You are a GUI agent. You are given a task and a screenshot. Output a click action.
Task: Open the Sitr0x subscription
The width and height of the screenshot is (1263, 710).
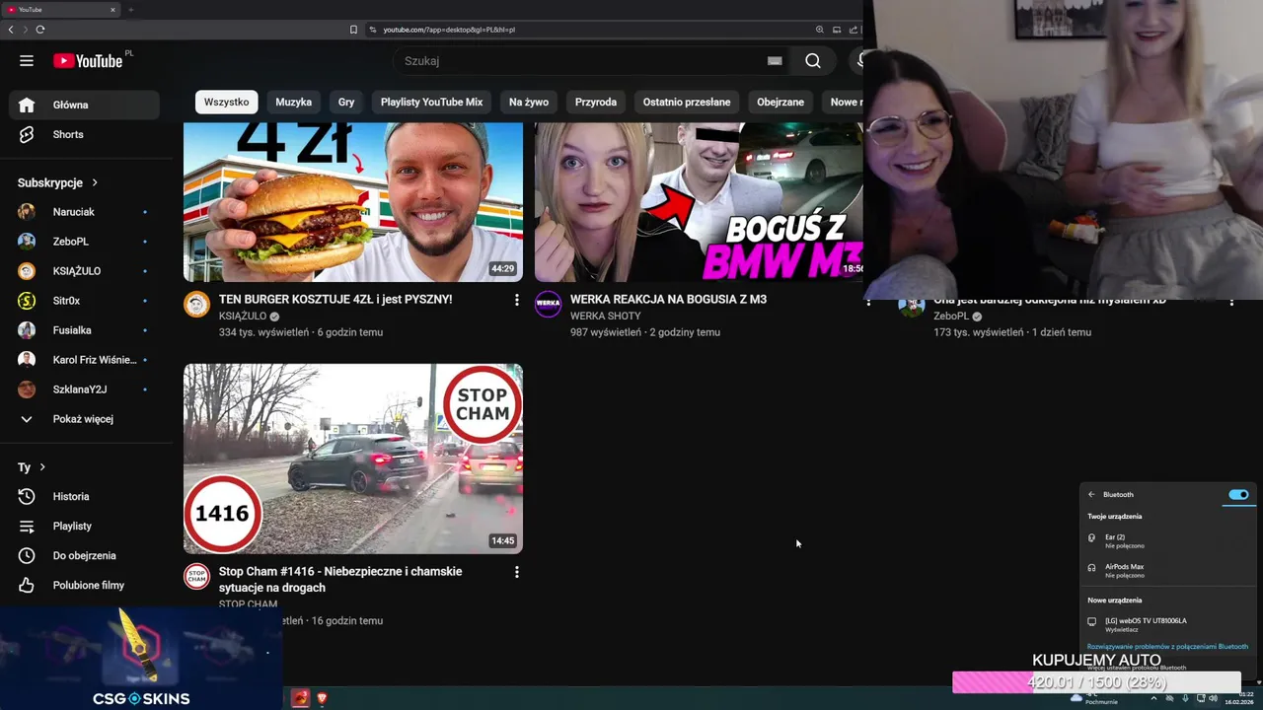point(84,301)
